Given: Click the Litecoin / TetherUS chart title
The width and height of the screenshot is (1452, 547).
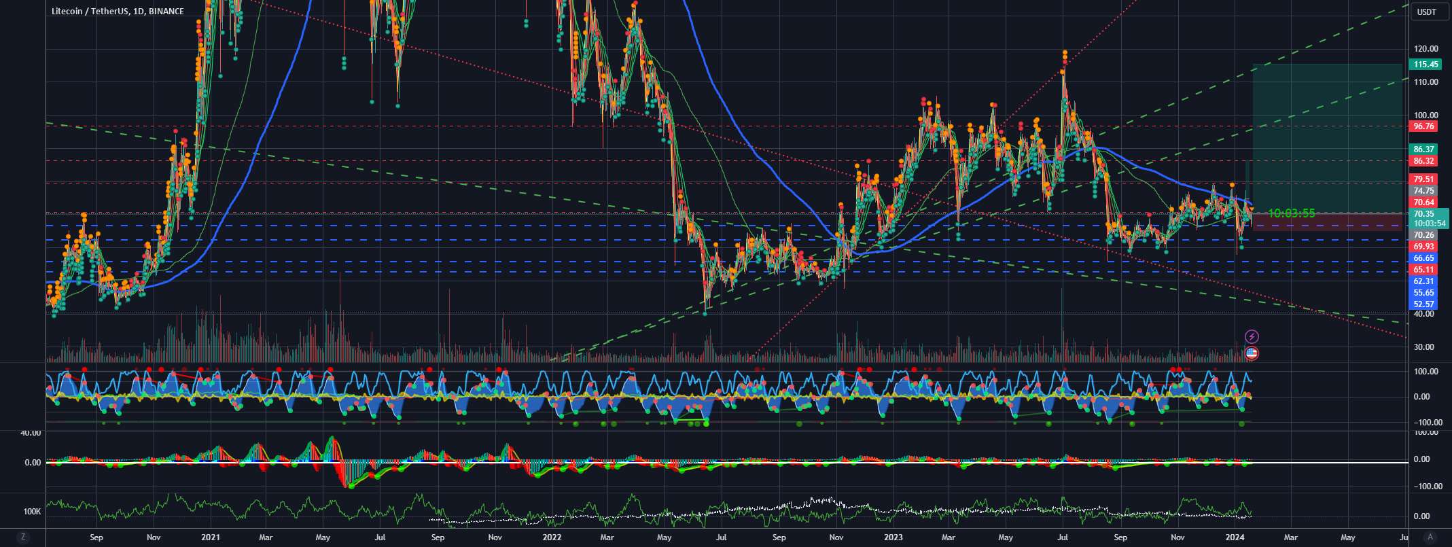Looking at the screenshot, I should point(118,12).
